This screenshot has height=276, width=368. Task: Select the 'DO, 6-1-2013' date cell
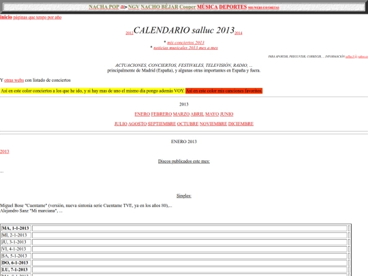[16, 262]
